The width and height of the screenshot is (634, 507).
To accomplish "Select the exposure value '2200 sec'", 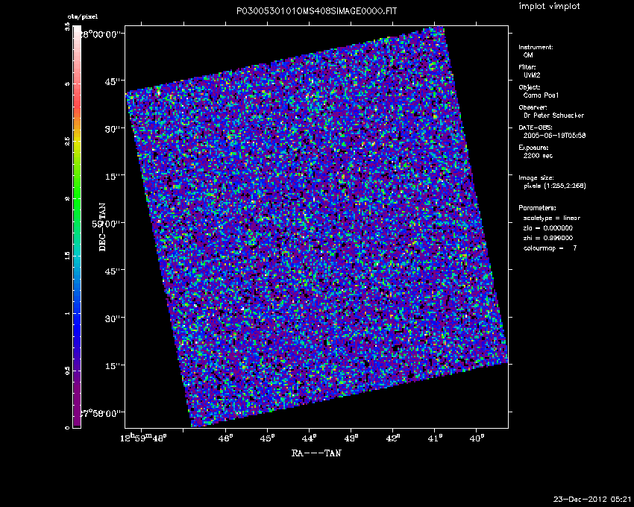I will (538, 156).
